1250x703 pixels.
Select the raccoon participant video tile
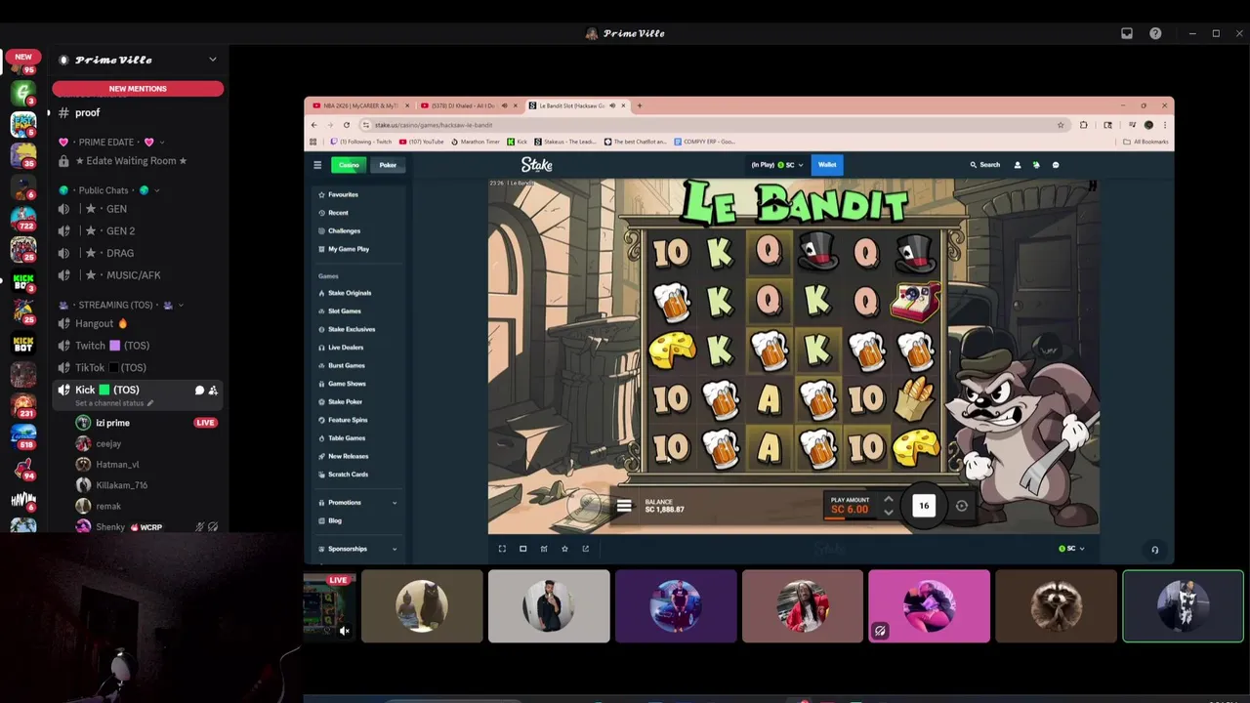pyautogui.click(x=1056, y=606)
